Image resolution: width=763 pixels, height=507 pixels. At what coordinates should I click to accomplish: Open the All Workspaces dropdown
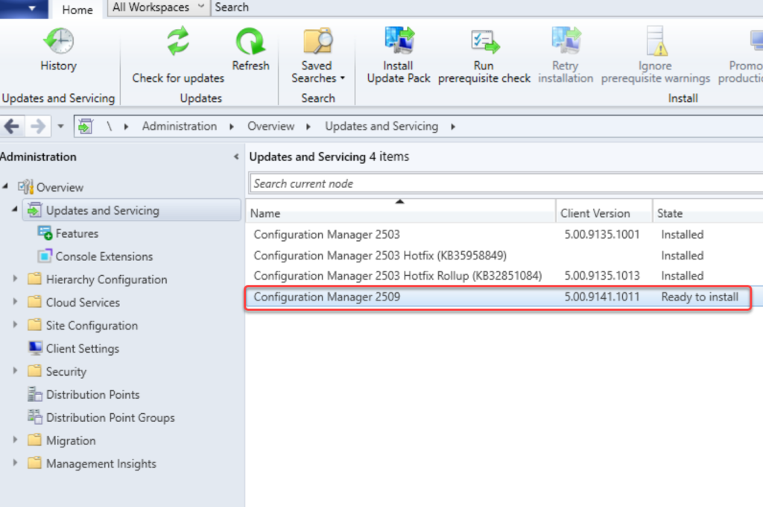click(159, 7)
